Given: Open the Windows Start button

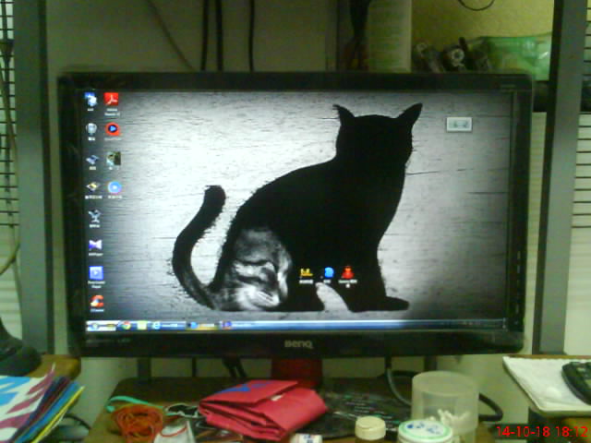Looking at the screenshot, I should [x=101, y=326].
